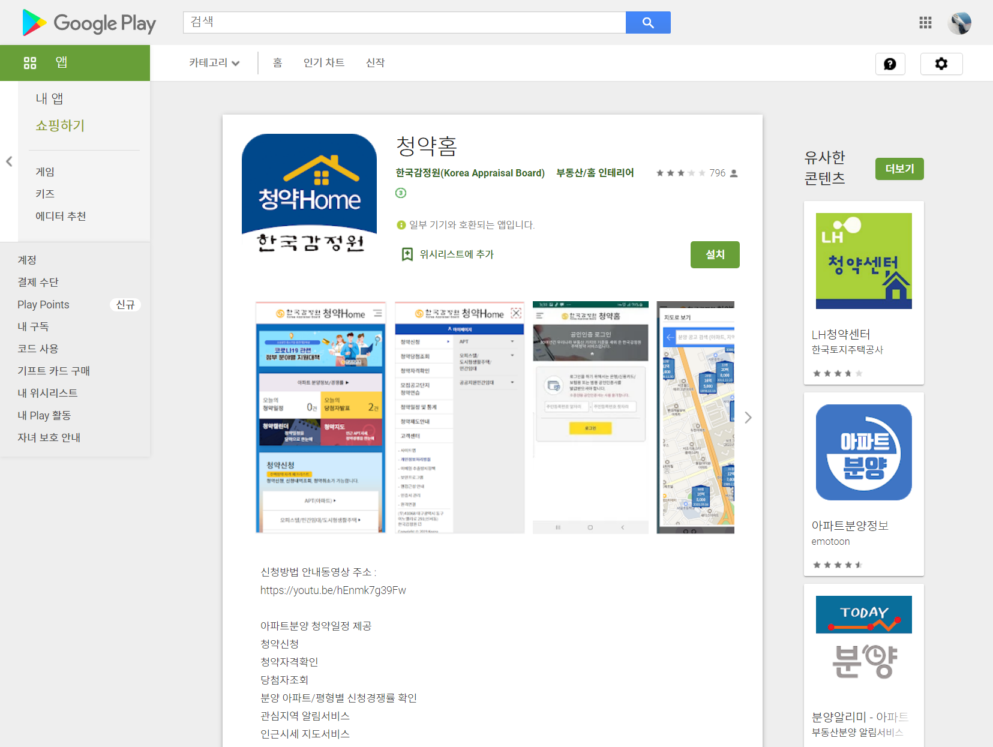Open Play Points link
The image size is (993, 747).
(x=43, y=304)
